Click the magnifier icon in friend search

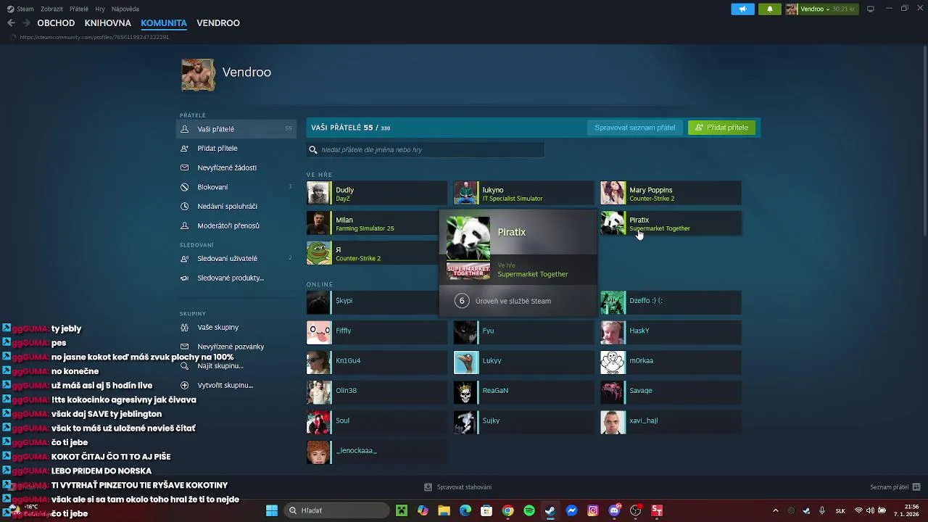pyautogui.click(x=313, y=150)
